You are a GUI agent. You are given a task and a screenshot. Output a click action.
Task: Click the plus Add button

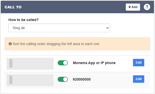coord(133,7)
